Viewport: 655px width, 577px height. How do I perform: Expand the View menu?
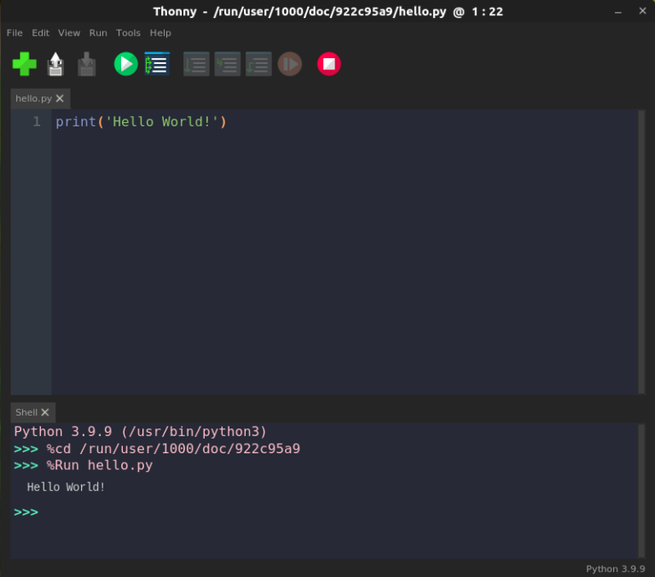69,32
